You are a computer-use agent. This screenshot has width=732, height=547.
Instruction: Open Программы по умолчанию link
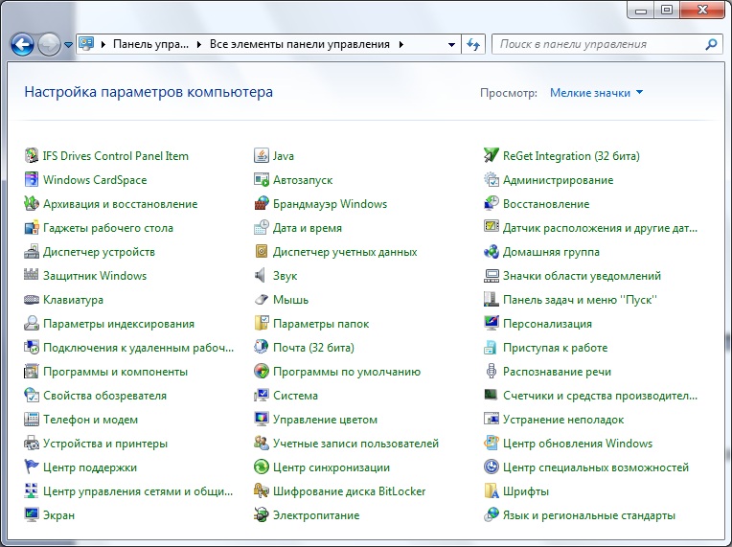347,372
